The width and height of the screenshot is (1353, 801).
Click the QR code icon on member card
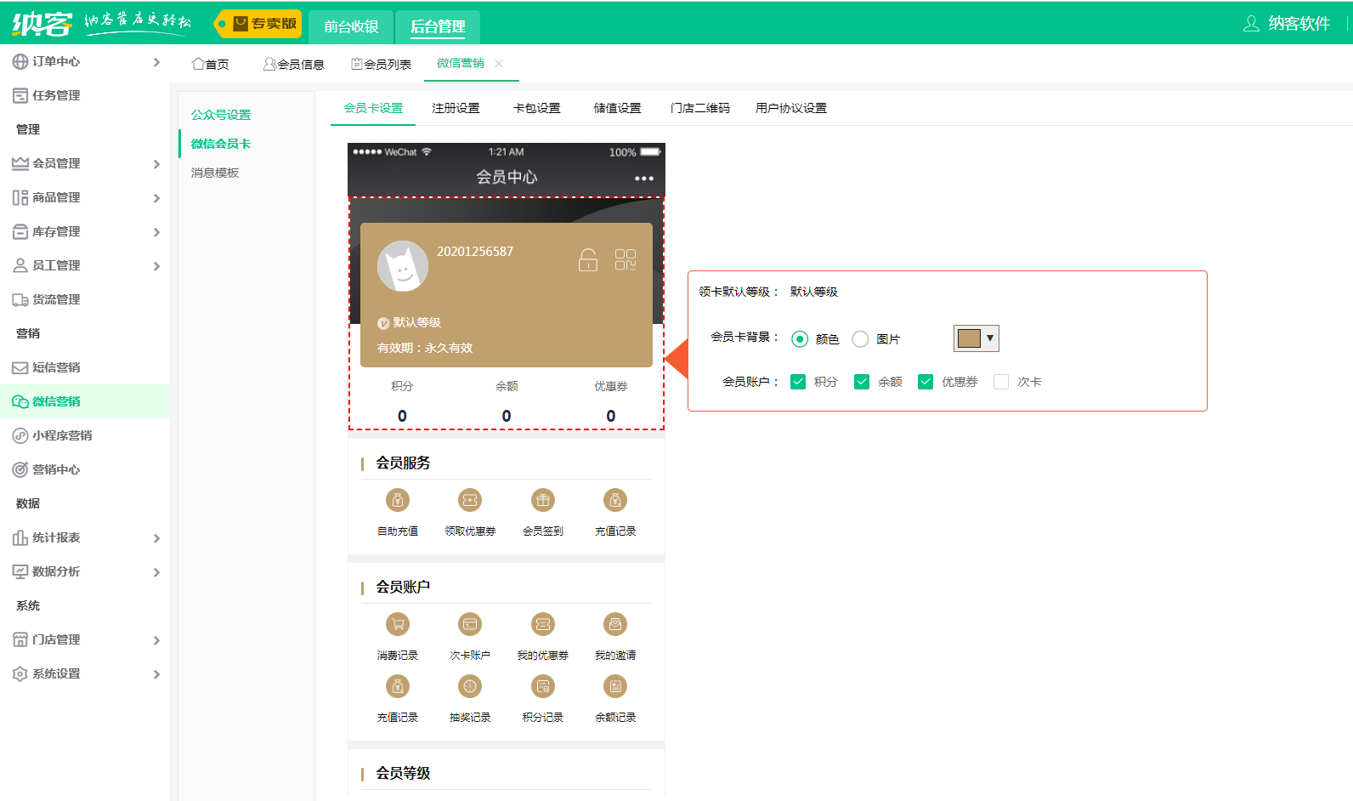coord(625,259)
